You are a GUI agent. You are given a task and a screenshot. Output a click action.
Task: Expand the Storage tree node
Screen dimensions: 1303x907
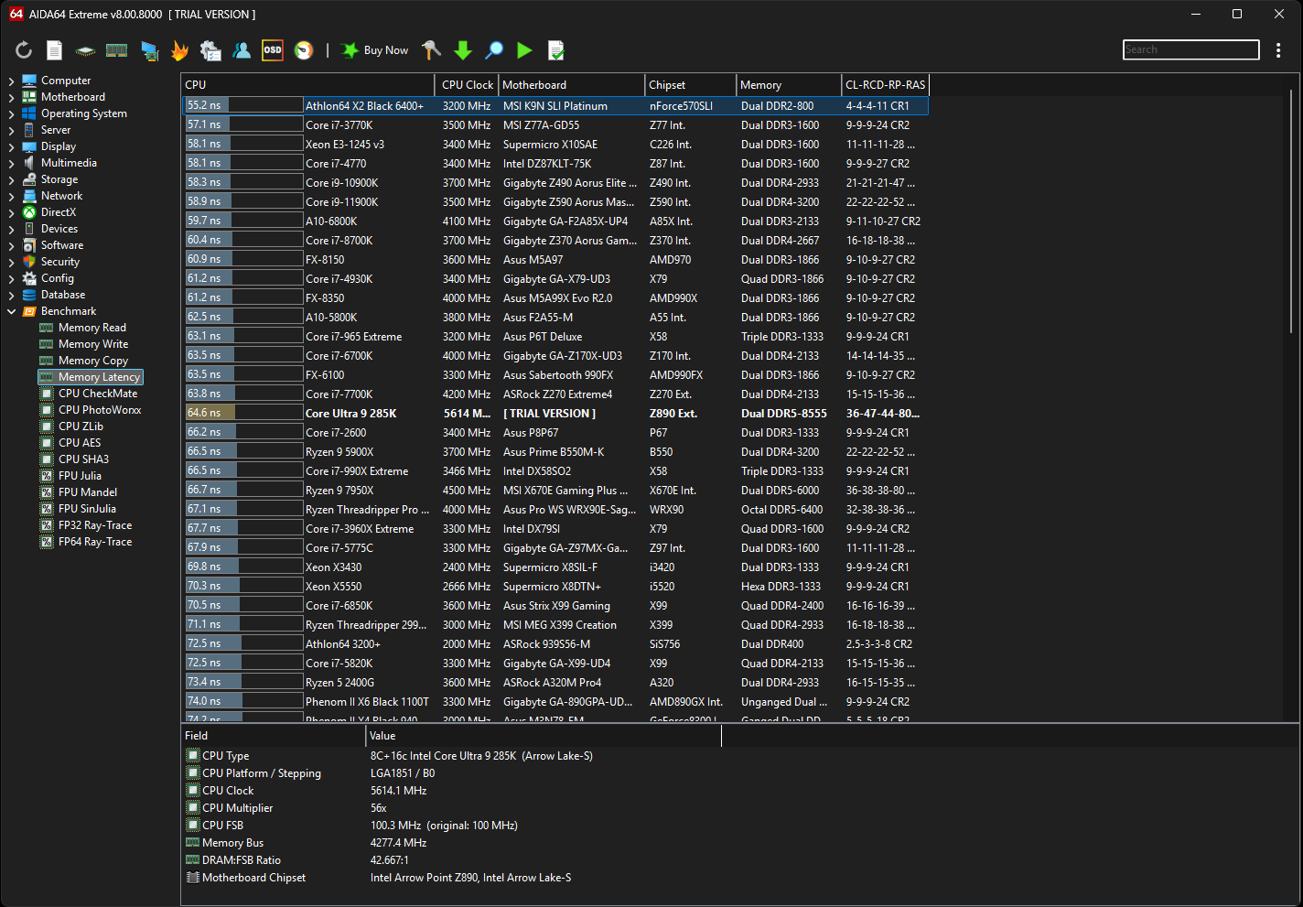(x=12, y=179)
